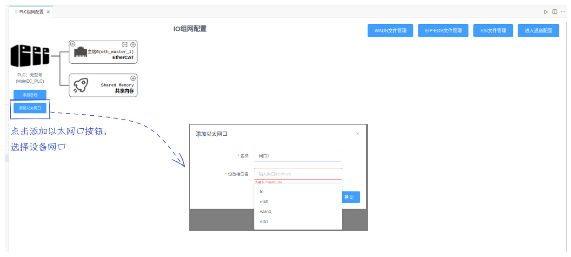Open EIP-EDS文件管理
This screenshot has width=571, height=257.
[x=444, y=31]
